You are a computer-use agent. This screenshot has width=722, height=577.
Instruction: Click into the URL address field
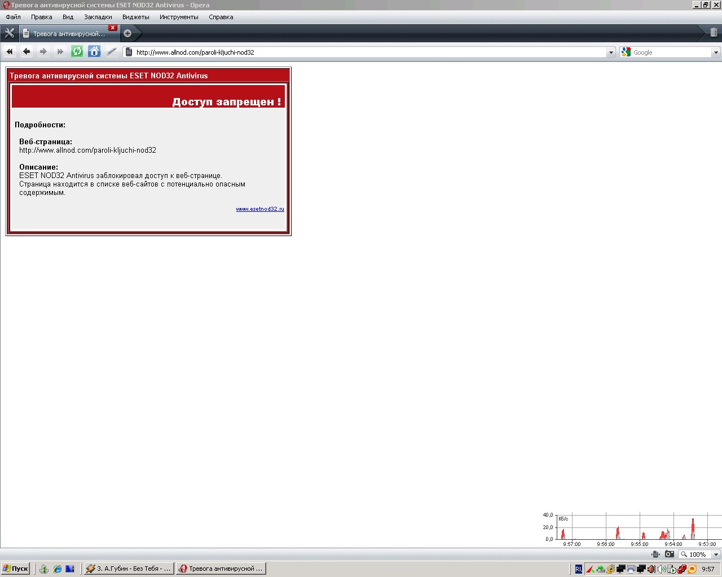tap(369, 52)
